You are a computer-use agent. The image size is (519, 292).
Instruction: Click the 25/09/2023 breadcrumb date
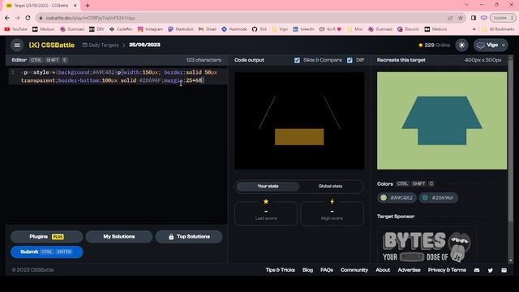pyautogui.click(x=144, y=45)
